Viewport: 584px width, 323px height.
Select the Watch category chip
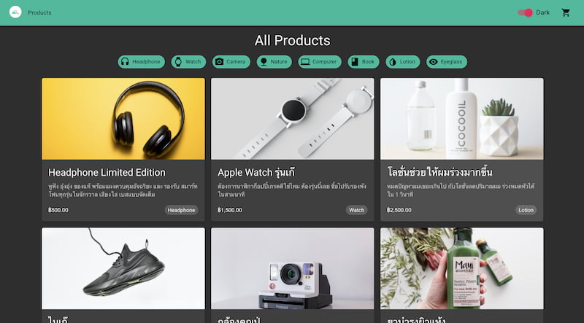click(188, 62)
